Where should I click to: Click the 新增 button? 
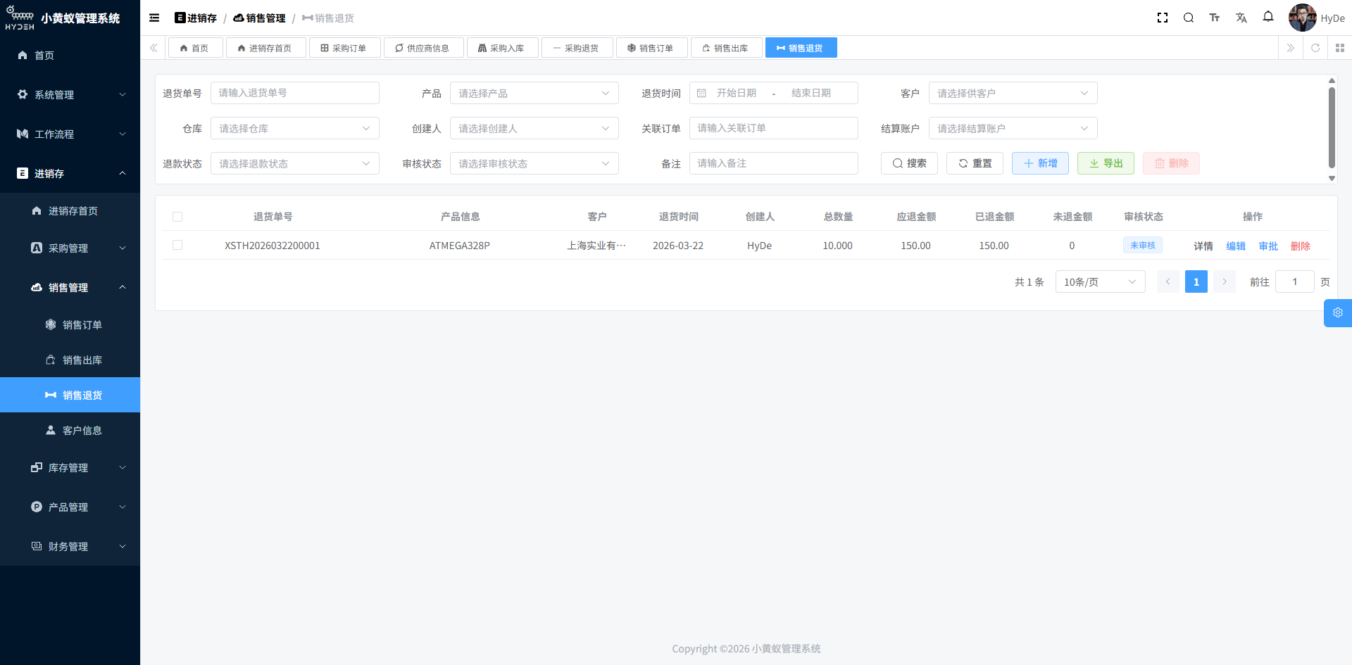(1040, 163)
